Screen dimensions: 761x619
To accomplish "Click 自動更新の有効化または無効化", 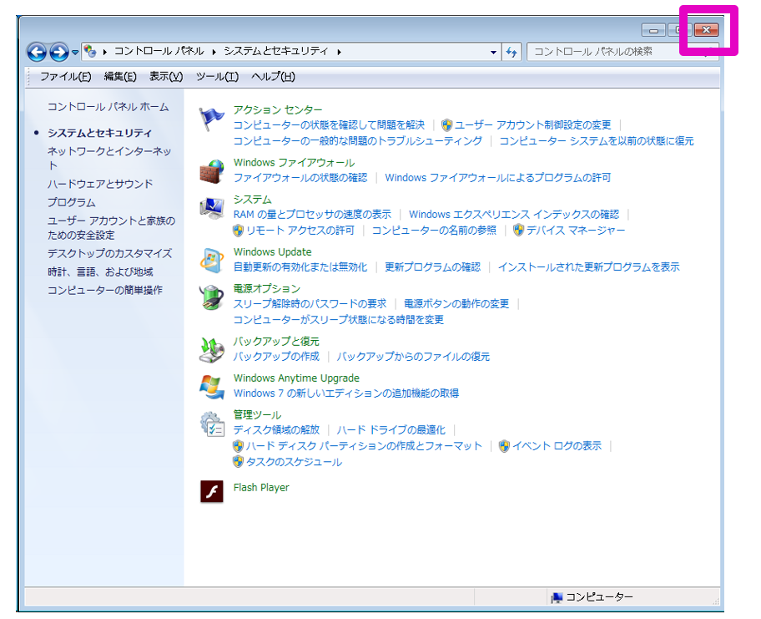I will coord(300,266).
